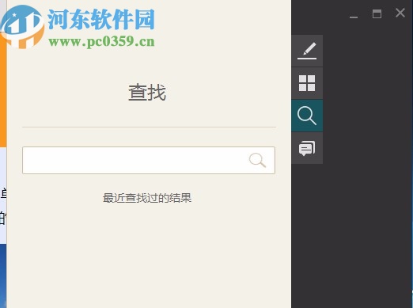Open the comments panel icon

[x=307, y=148]
